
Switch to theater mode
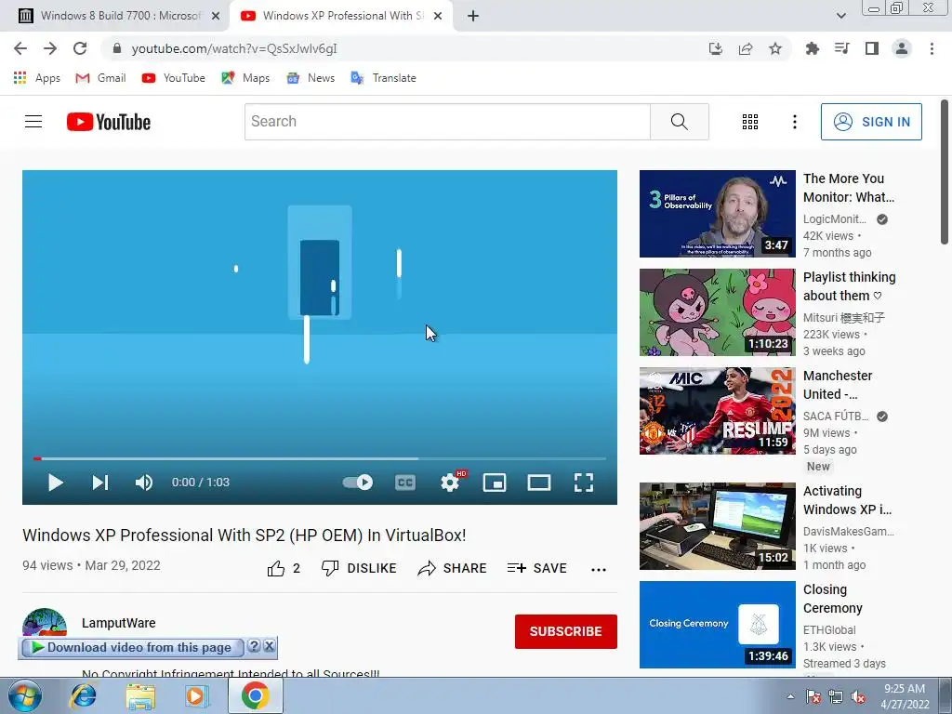538,483
